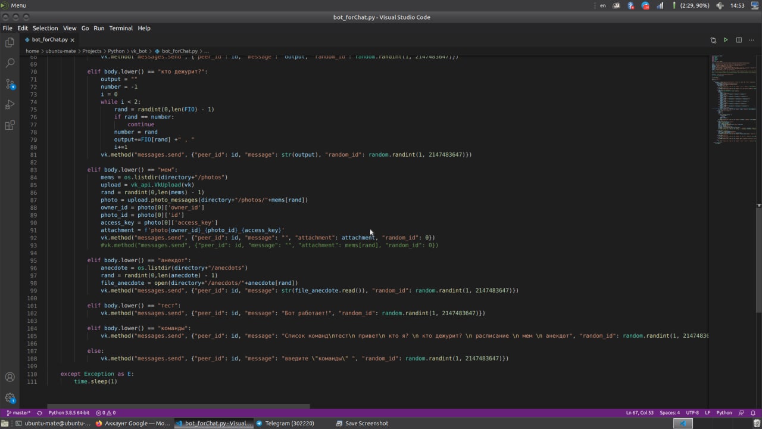Click the master branch status item
This screenshot has height=429, width=762.
pos(18,412)
